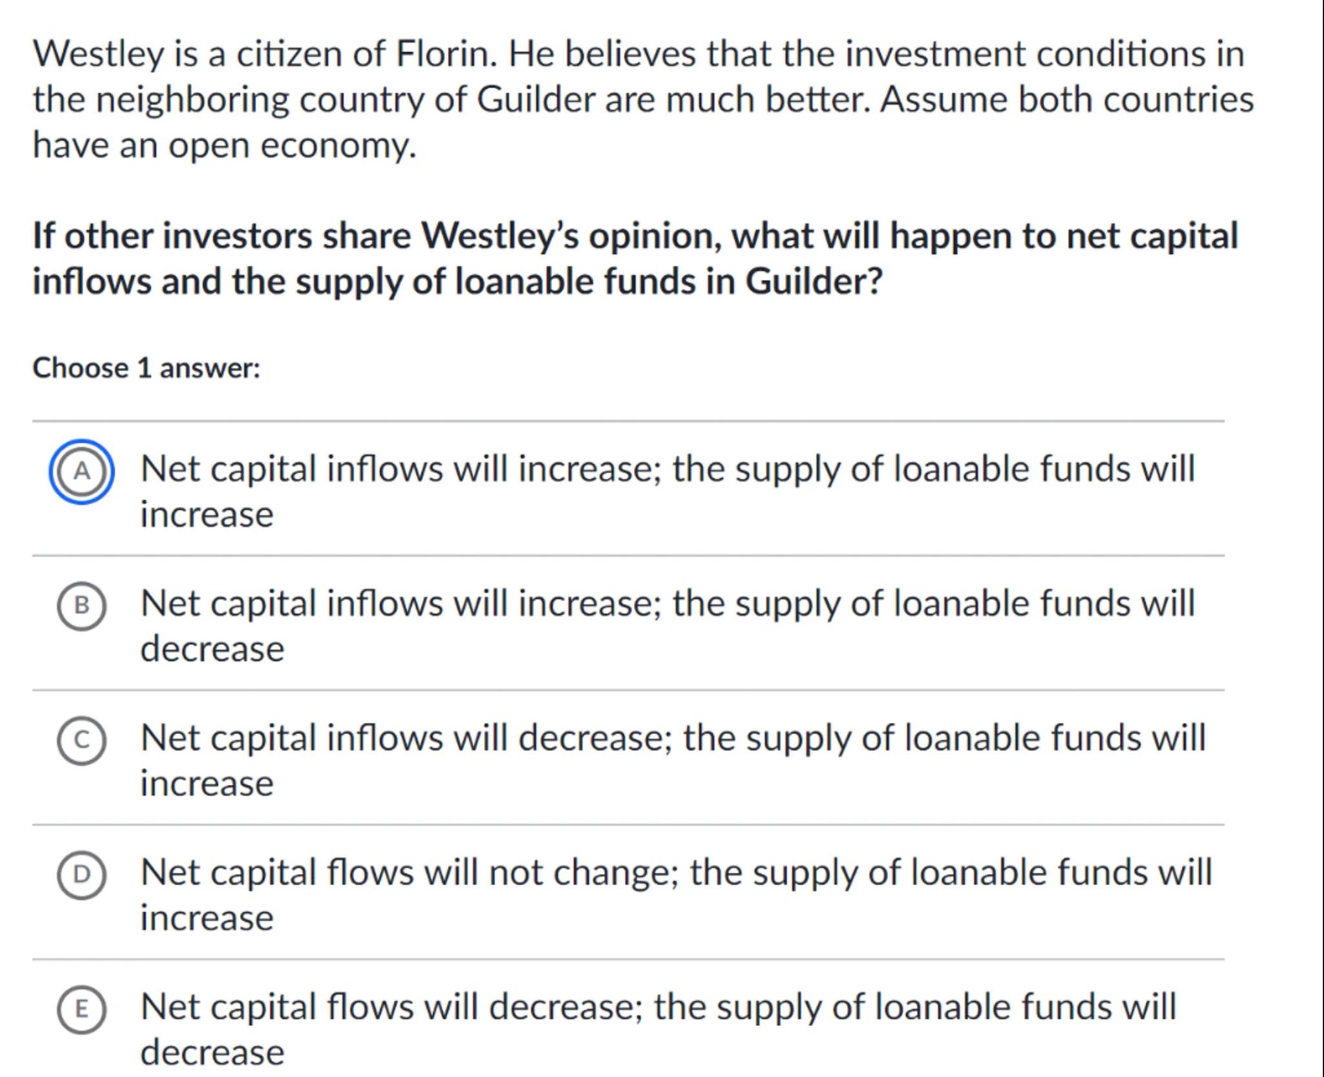Click the word 'decrease' ending answer B
This screenshot has height=1077, width=1324.
click(x=212, y=648)
